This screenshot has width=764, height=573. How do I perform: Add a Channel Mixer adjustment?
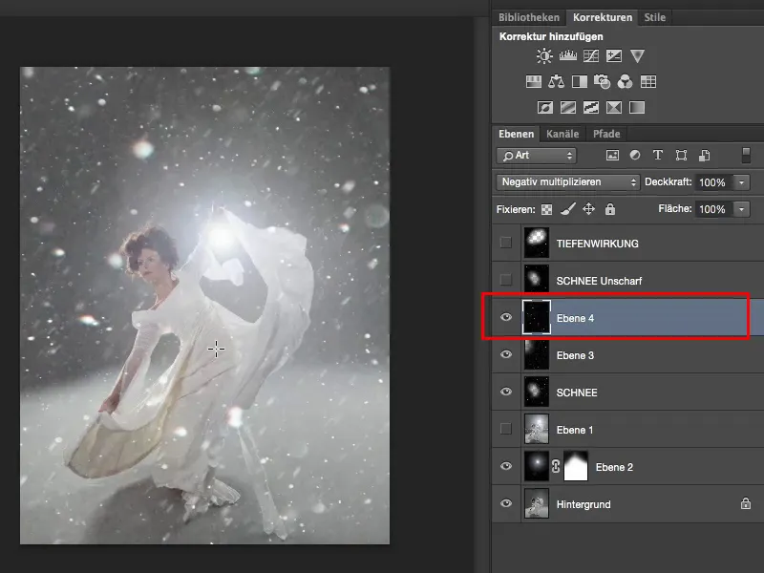[x=625, y=81]
